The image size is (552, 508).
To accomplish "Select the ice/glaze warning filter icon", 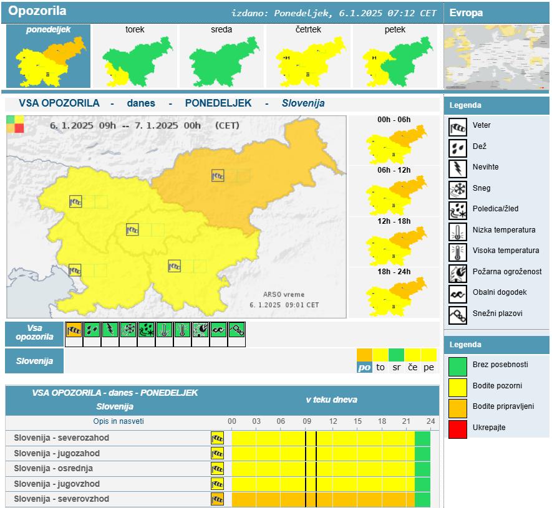I will pyautogui.click(x=146, y=330).
